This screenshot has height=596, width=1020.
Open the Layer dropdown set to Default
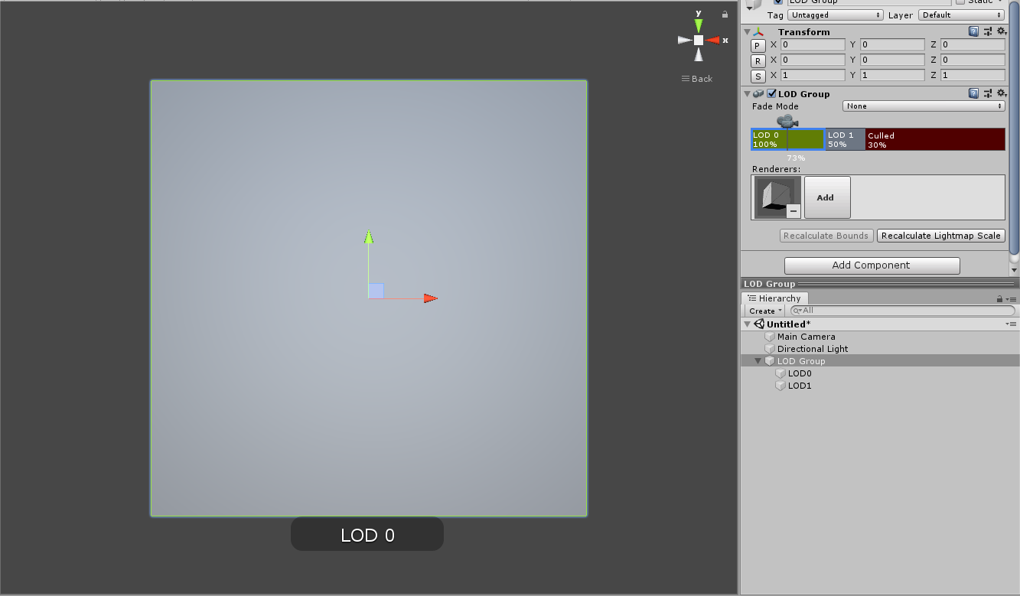coord(961,15)
